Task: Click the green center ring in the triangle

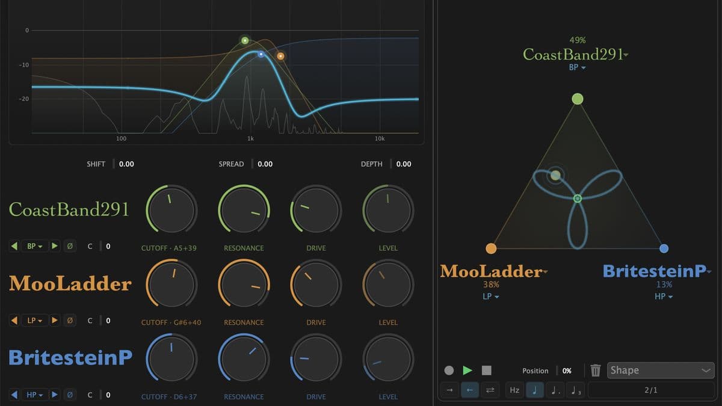Action: point(578,198)
